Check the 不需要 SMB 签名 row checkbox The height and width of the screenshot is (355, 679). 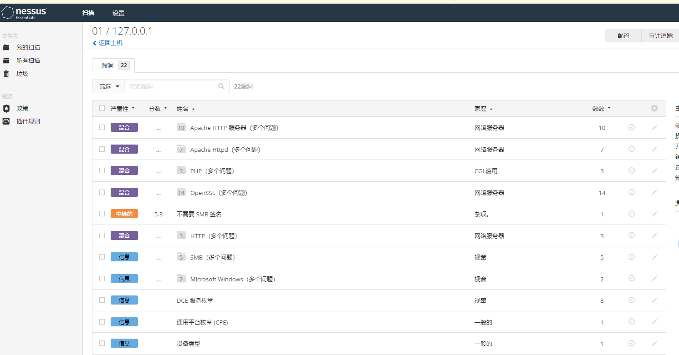[x=102, y=214]
